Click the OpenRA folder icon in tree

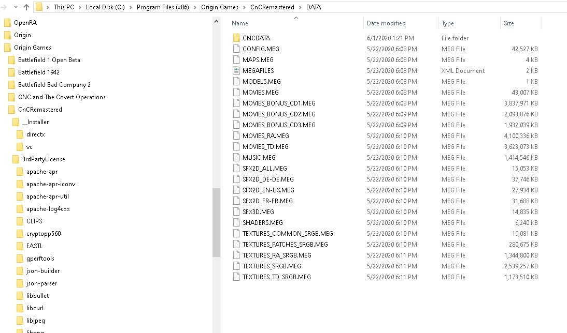tap(7, 23)
